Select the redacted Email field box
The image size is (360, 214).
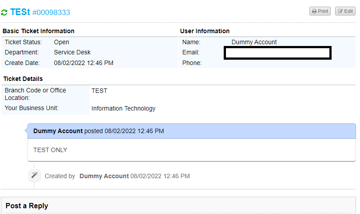coord(277,53)
